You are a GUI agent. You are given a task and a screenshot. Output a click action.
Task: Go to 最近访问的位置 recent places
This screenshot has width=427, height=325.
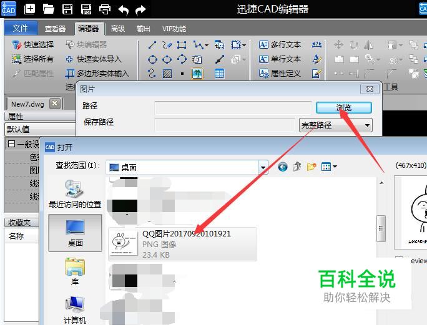tap(75, 193)
